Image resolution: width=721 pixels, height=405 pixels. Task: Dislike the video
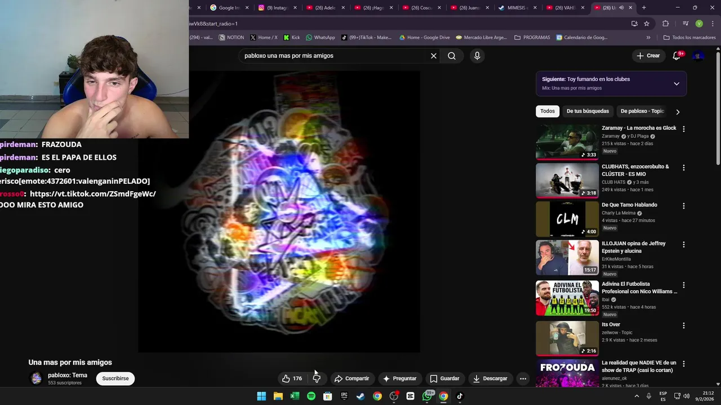tap(317, 379)
